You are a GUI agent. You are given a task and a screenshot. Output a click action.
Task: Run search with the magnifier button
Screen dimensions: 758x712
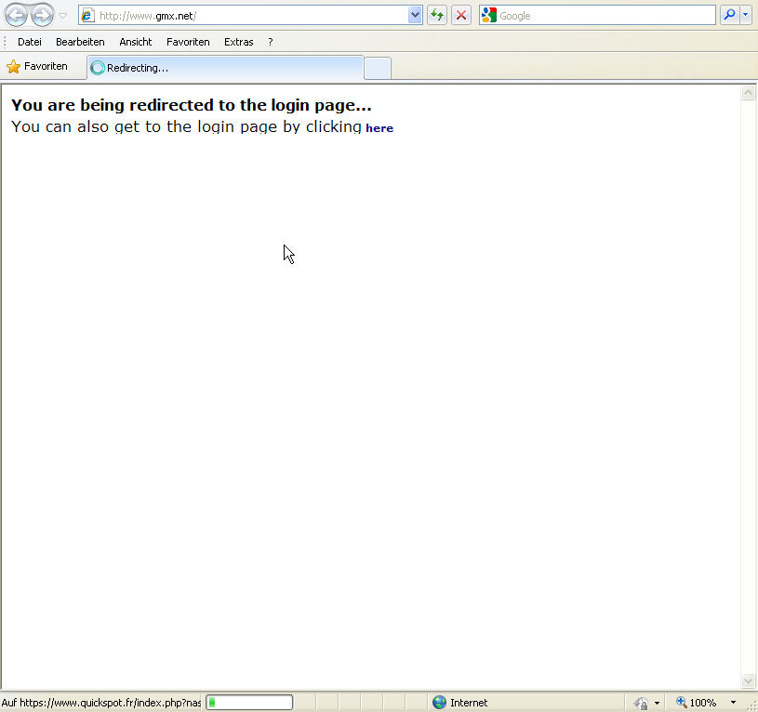729,16
